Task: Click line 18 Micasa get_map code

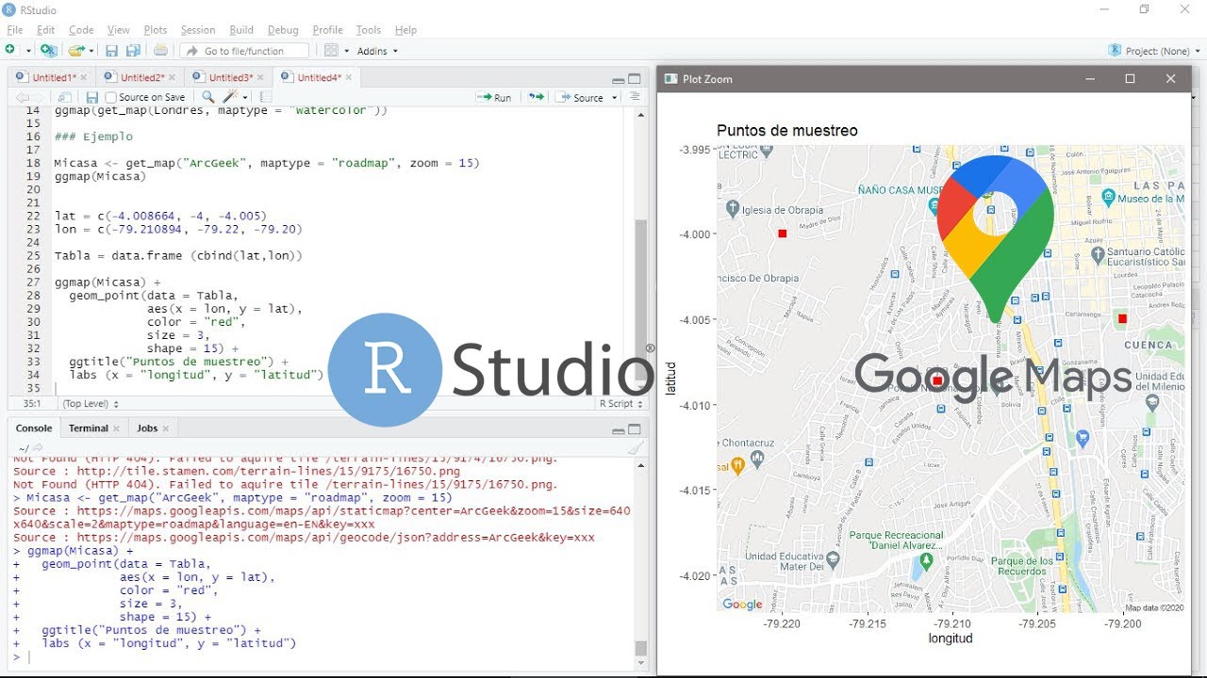Action: (267, 163)
